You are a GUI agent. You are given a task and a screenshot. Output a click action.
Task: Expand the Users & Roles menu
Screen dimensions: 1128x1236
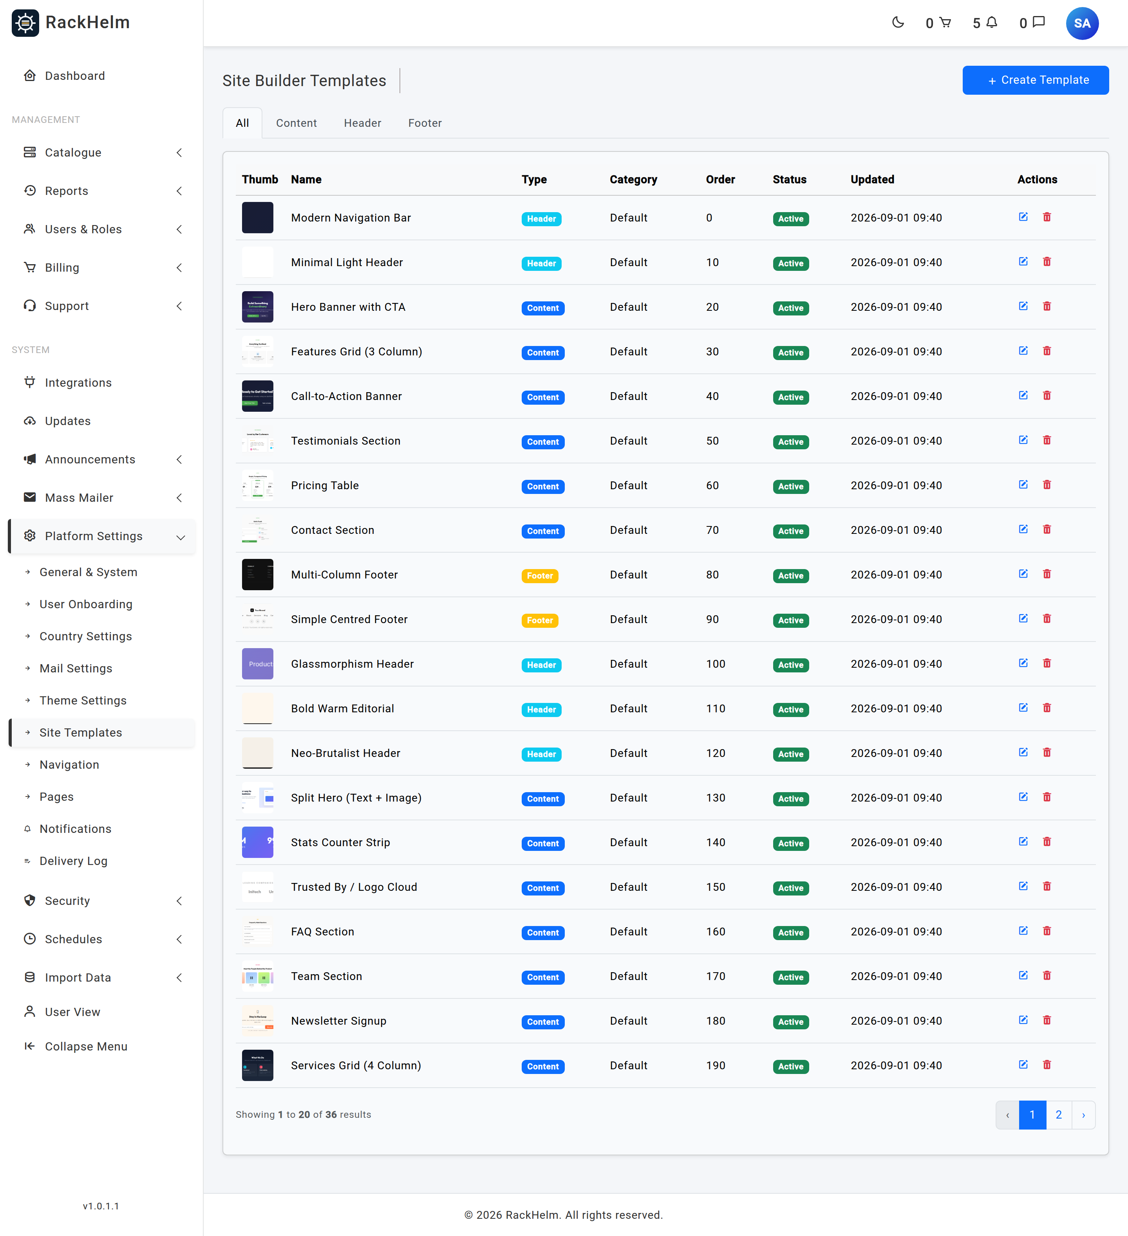coord(103,229)
